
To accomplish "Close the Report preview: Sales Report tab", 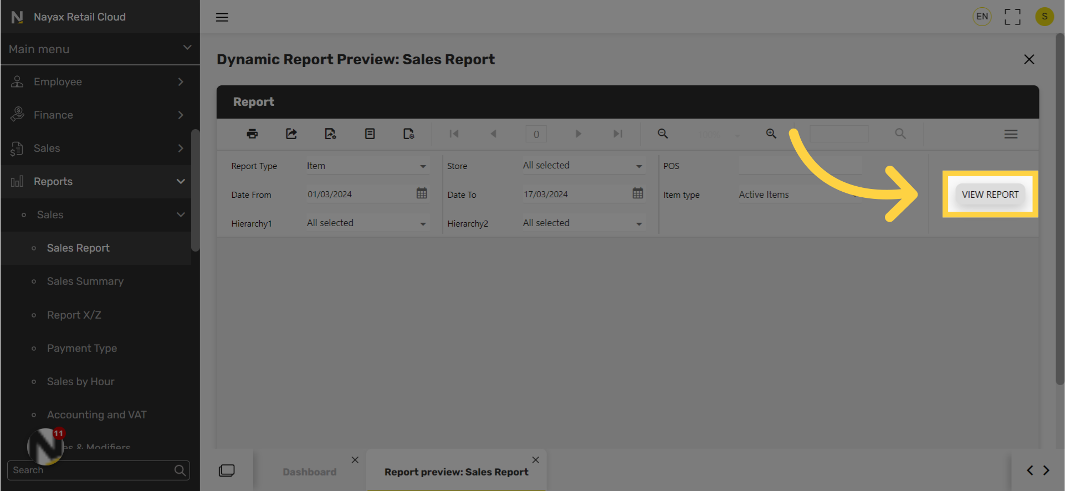I will [535, 460].
